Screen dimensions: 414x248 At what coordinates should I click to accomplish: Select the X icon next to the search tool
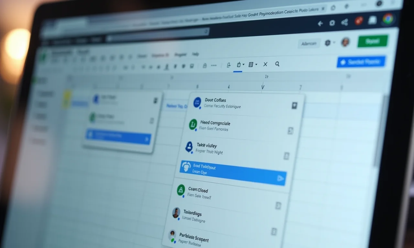tap(266, 65)
